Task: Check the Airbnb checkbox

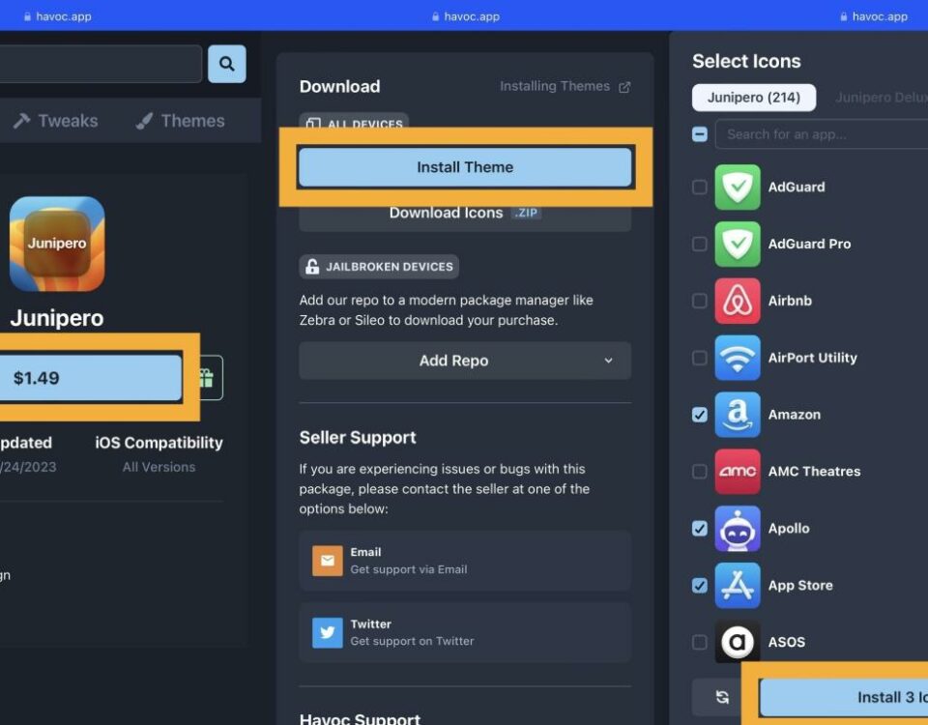Action: tap(700, 301)
